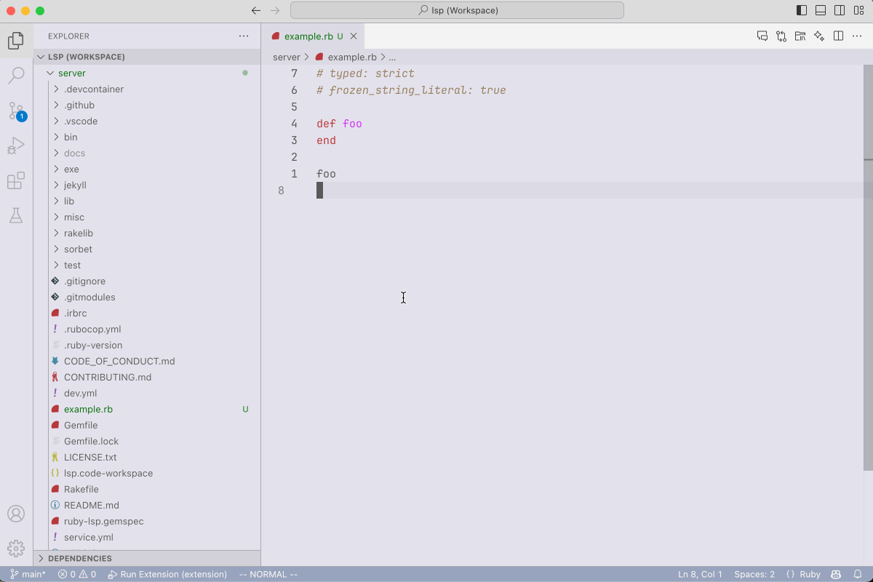Viewport: 873px width, 582px height.
Task: Split the editor to the right
Action: pyautogui.click(x=838, y=36)
